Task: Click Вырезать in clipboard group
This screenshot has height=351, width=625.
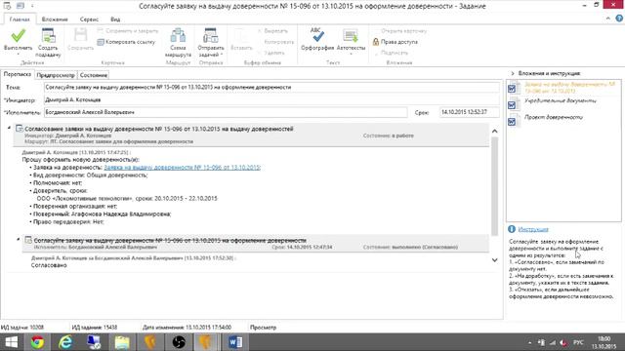Action: [x=272, y=30]
